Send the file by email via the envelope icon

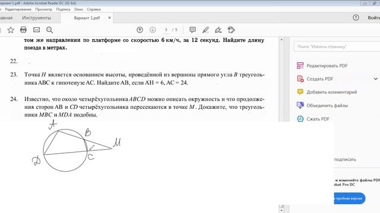37,30
